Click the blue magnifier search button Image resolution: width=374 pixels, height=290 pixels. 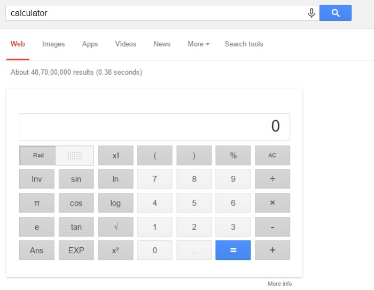click(x=336, y=13)
